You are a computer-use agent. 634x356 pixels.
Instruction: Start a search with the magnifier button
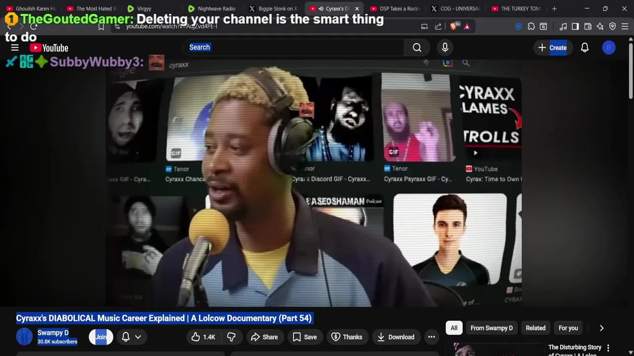(417, 47)
